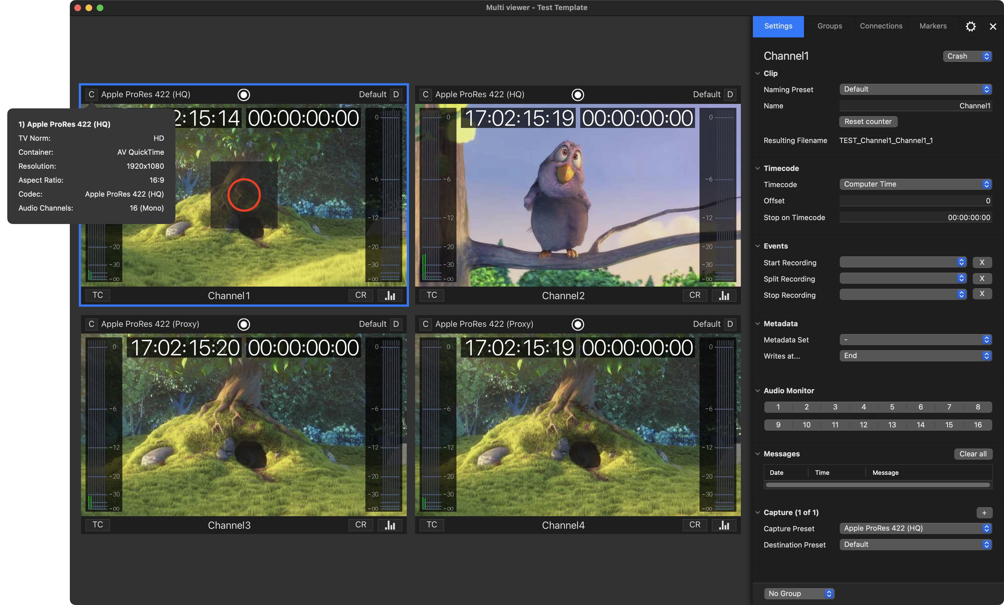This screenshot has width=1004, height=605.
Task: Toggle CR button on Channel4
Action: point(695,525)
